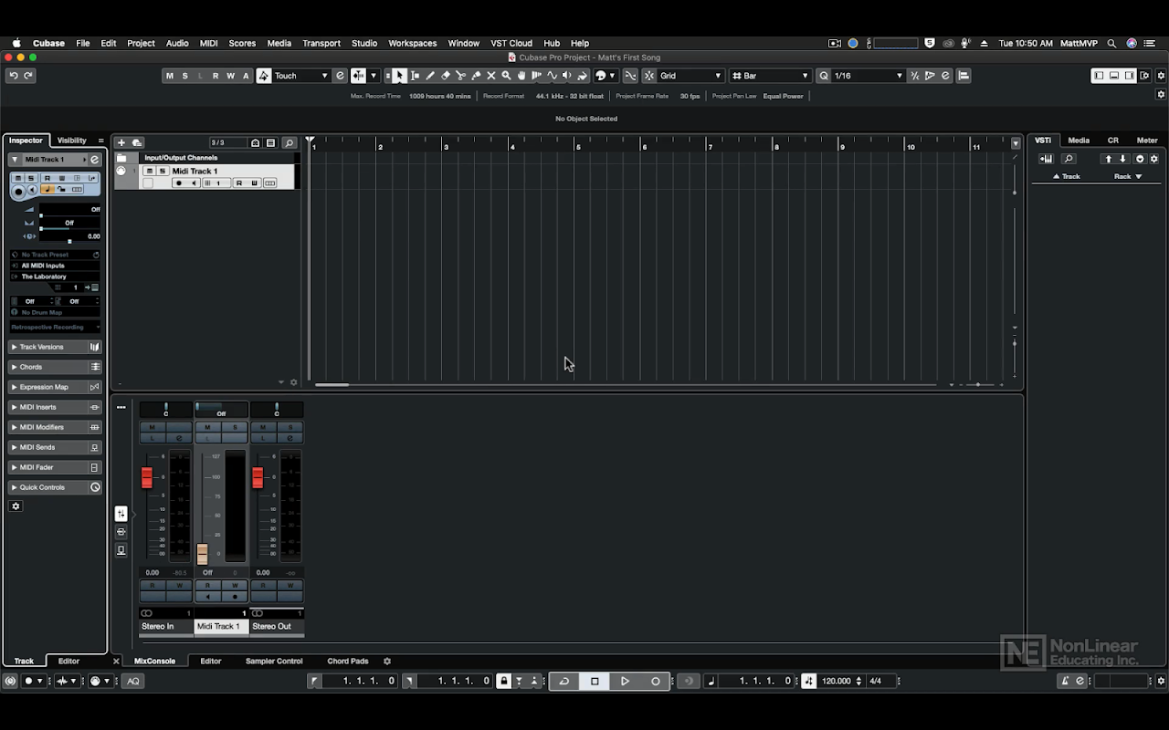The image size is (1169, 730).
Task: Expand the Track Versions inspector section
Action: click(55, 347)
